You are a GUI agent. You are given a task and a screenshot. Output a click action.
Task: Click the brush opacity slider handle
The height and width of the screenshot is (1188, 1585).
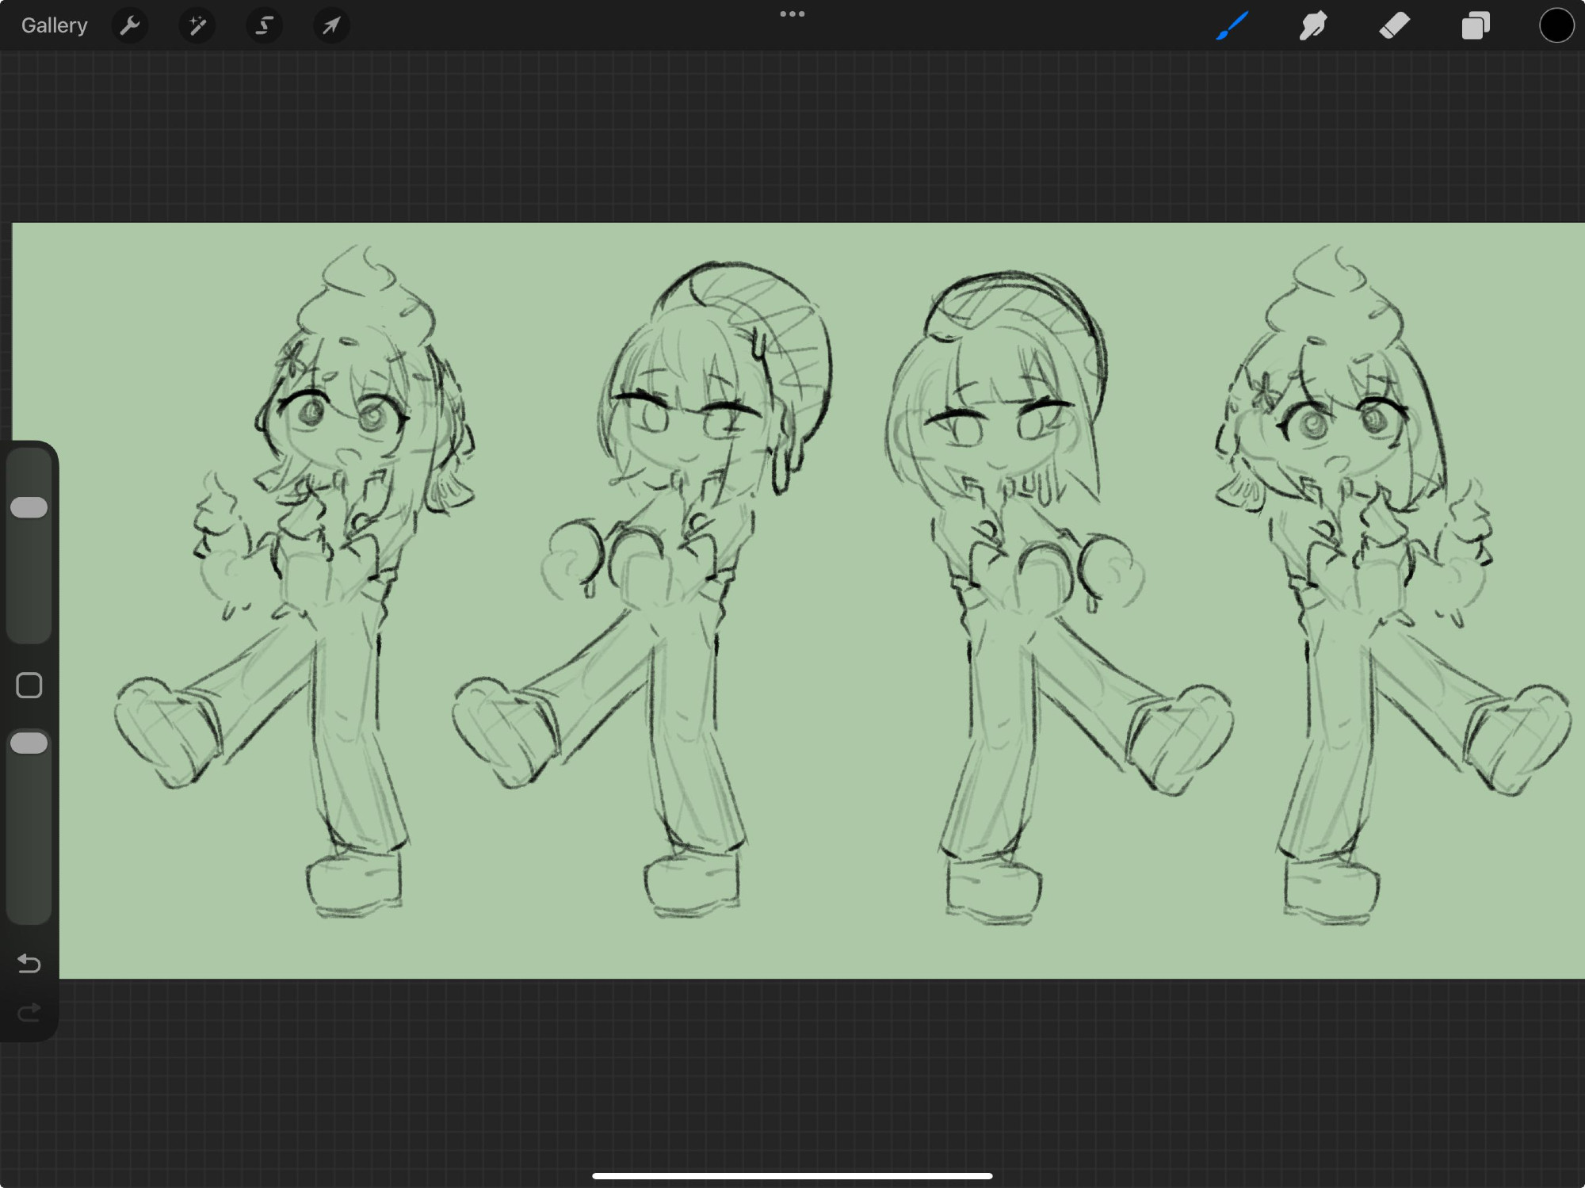click(x=29, y=743)
